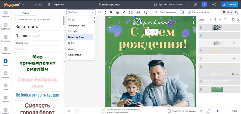Screen dimensions: 241x114
Task: Open text effects Aб icon
Action: pyautogui.click(x=138, y=12)
